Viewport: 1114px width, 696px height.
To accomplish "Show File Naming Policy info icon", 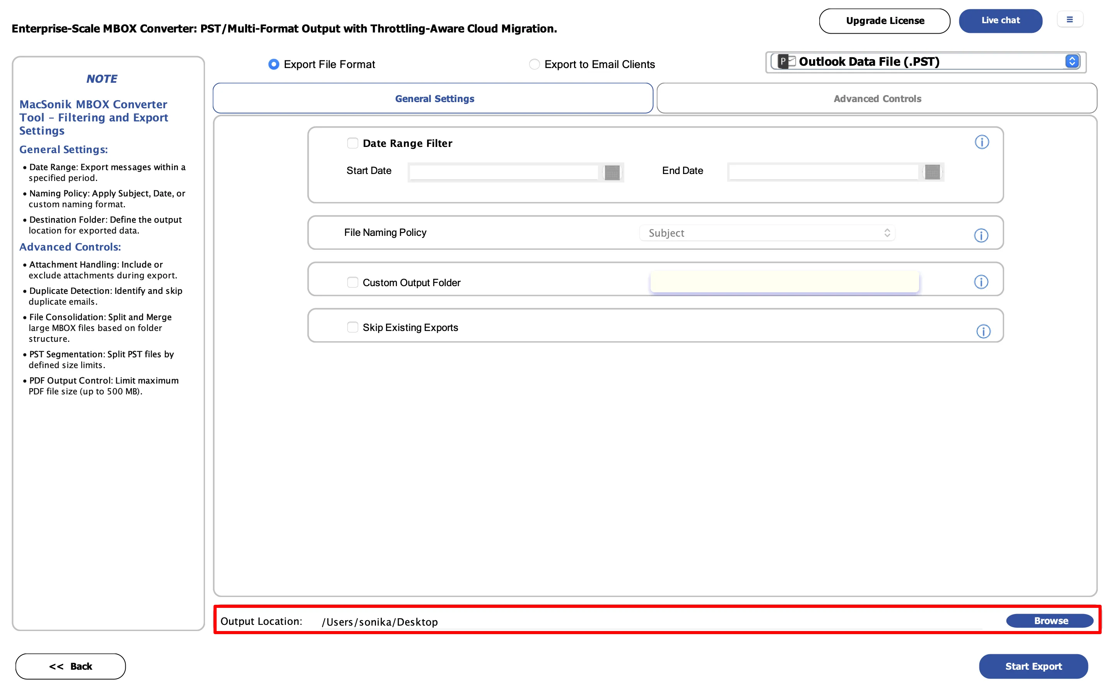I will [x=981, y=236].
